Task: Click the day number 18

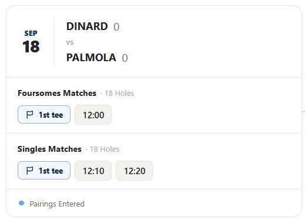Action: tap(31, 46)
